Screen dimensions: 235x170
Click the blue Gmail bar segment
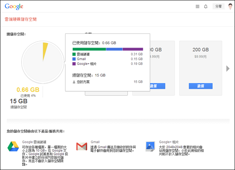click(x=114, y=49)
